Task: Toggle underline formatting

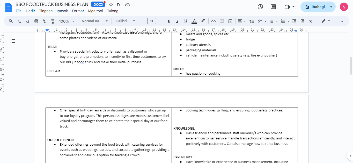Action: point(186,21)
